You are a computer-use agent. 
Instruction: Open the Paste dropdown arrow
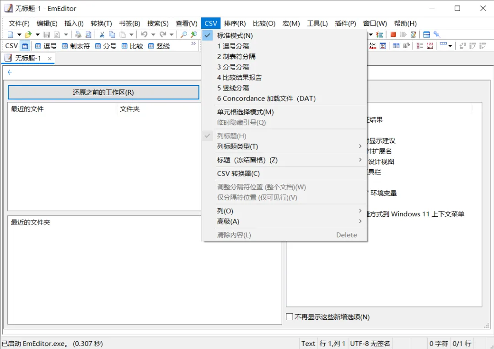131,35
